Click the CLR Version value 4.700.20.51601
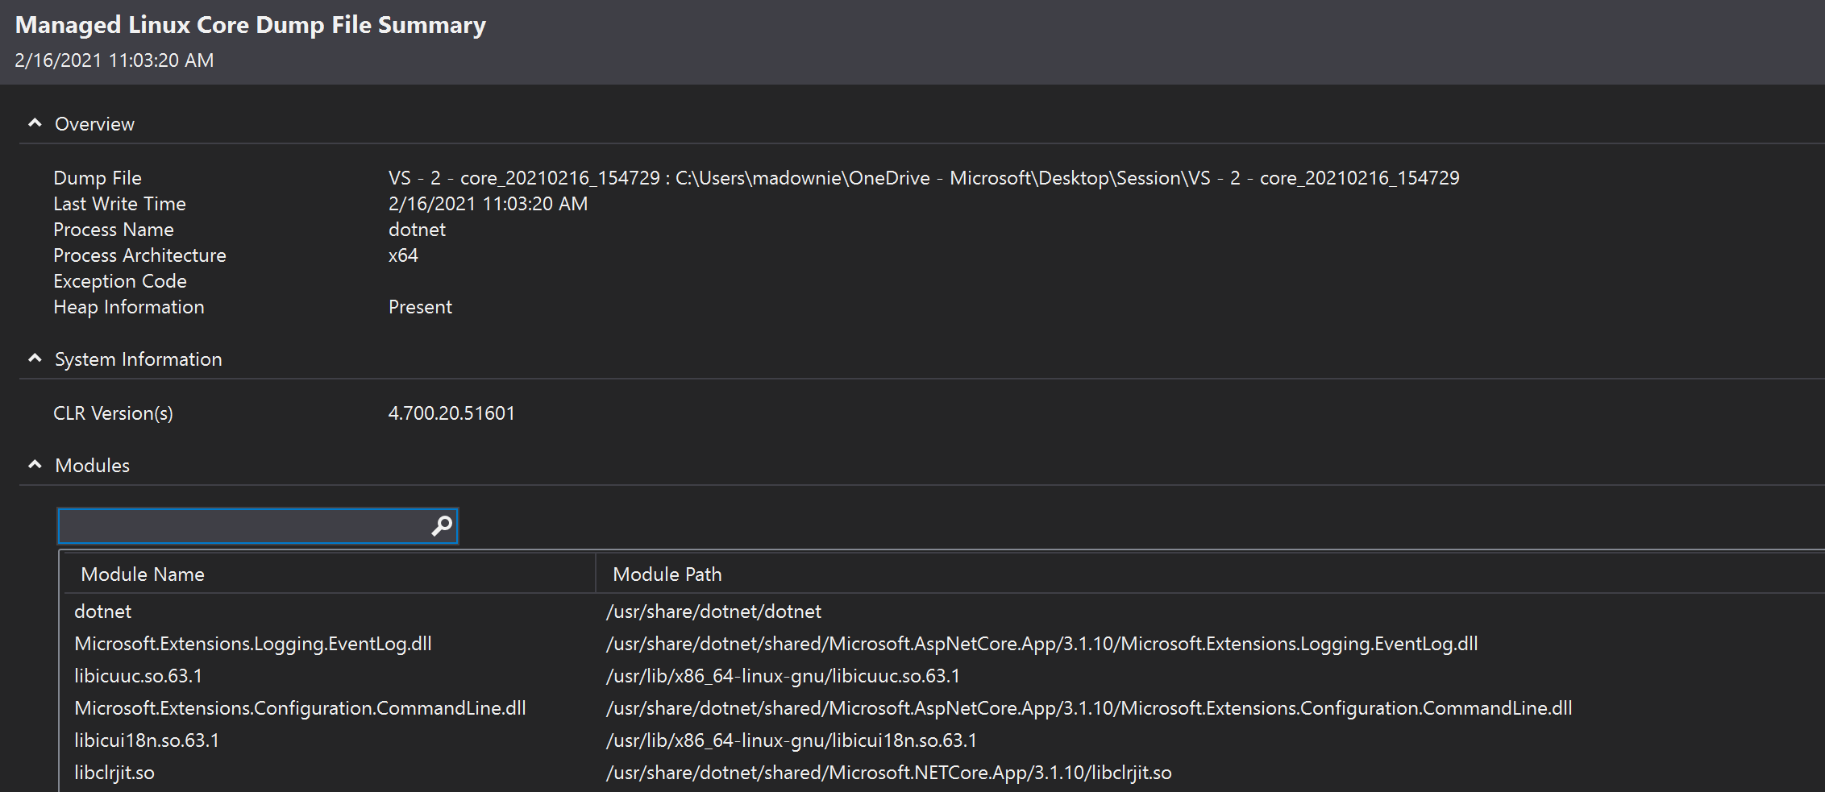The height and width of the screenshot is (792, 1825). 451,413
